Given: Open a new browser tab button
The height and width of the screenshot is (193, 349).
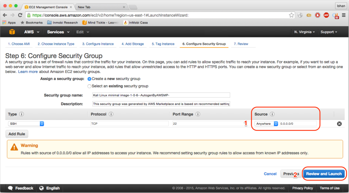Looking at the screenshot, I should (133, 7).
